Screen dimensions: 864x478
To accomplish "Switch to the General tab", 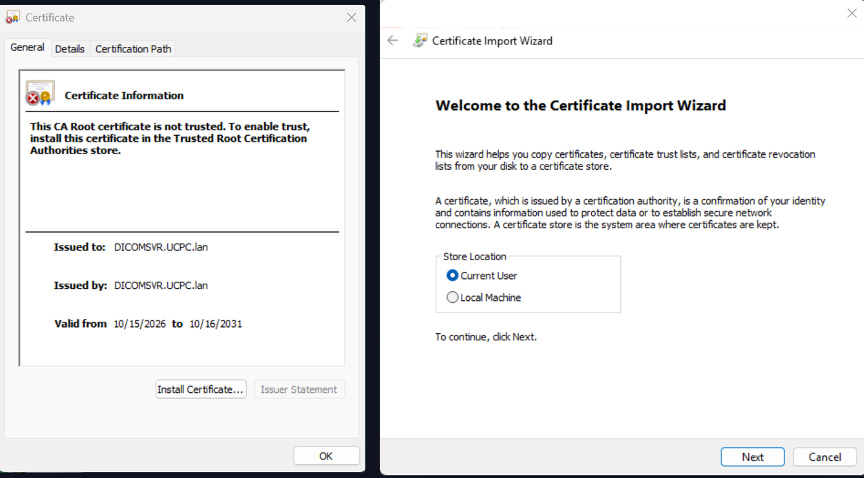I will pyautogui.click(x=27, y=47).
